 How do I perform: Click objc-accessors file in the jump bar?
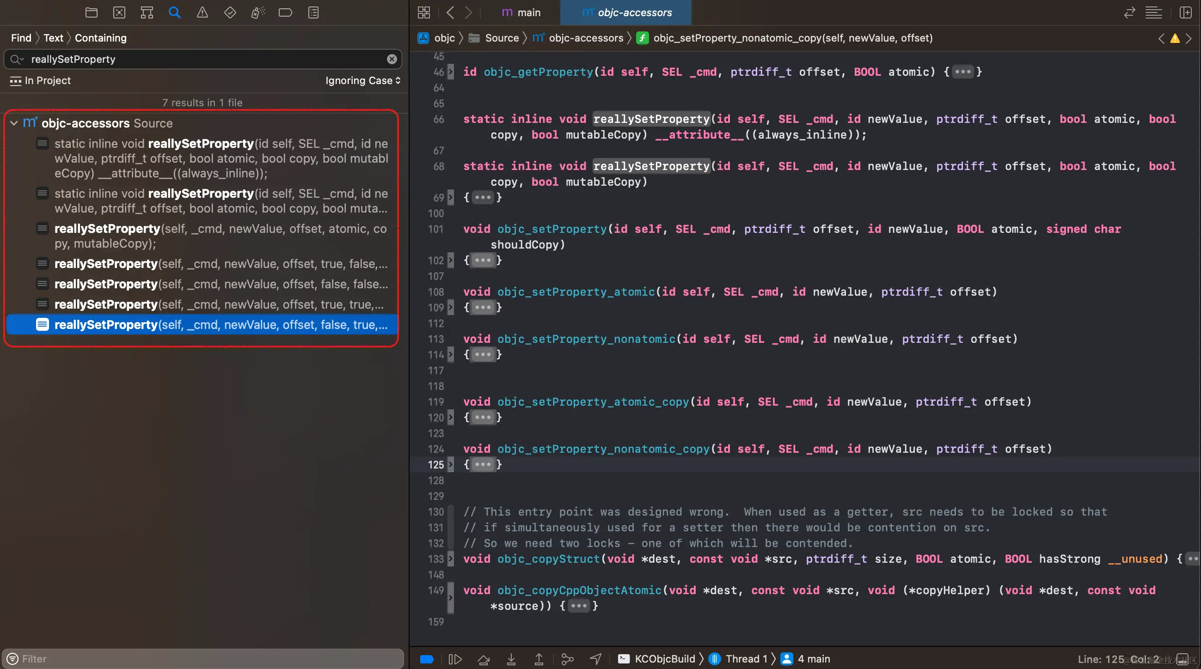pos(578,38)
